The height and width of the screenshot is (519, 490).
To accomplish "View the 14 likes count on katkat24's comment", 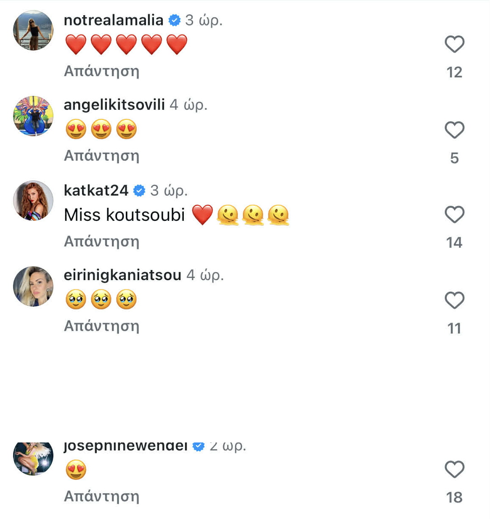I will click(454, 243).
